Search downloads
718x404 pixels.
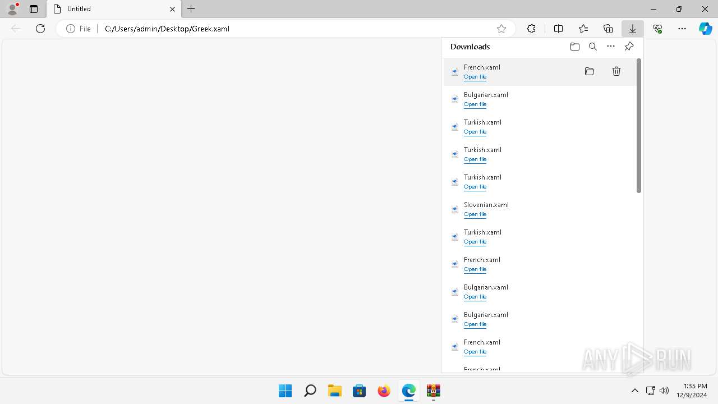click(x=593, y=47)
